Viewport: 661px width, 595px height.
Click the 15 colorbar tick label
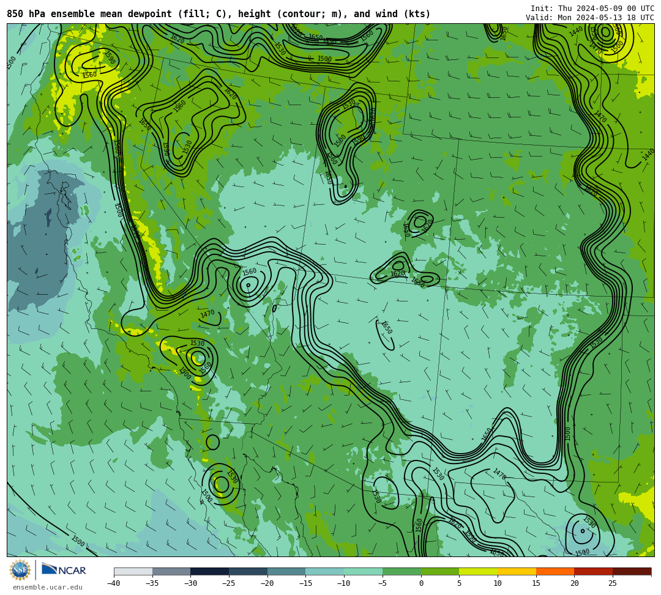click(536, 583)
